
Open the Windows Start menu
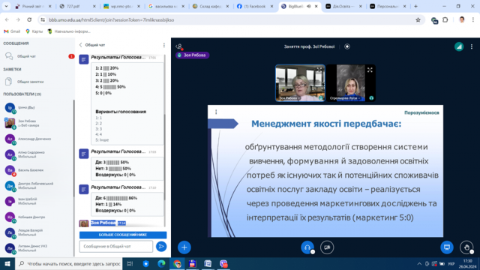tap(7, 264)
